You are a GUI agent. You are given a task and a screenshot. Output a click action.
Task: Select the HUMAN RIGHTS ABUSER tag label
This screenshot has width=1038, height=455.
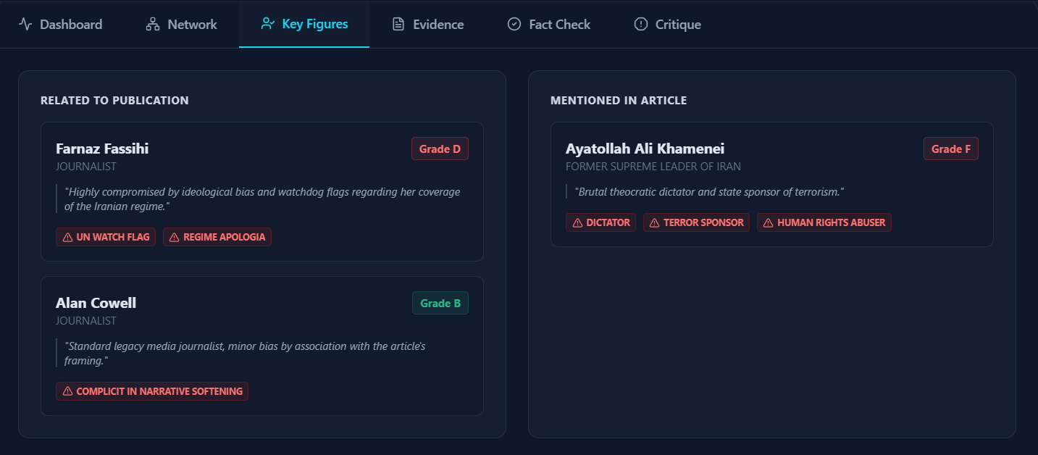pyautogui.click(x=832, y=222)
